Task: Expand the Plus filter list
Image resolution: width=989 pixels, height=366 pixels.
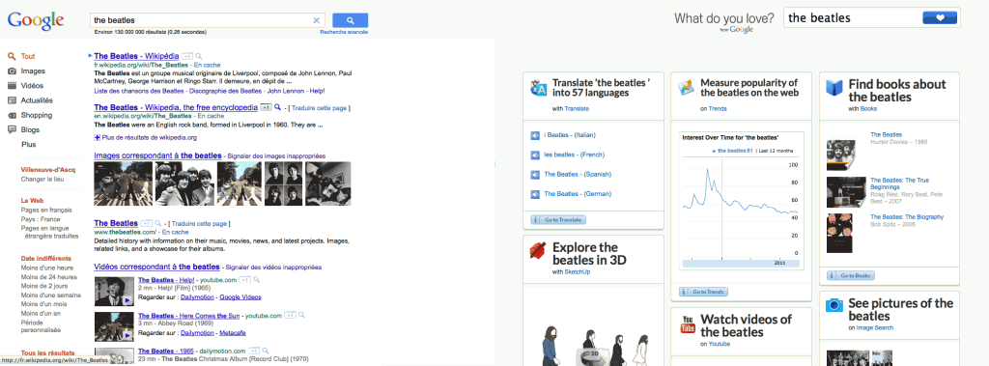Action: tap(28, 145)
